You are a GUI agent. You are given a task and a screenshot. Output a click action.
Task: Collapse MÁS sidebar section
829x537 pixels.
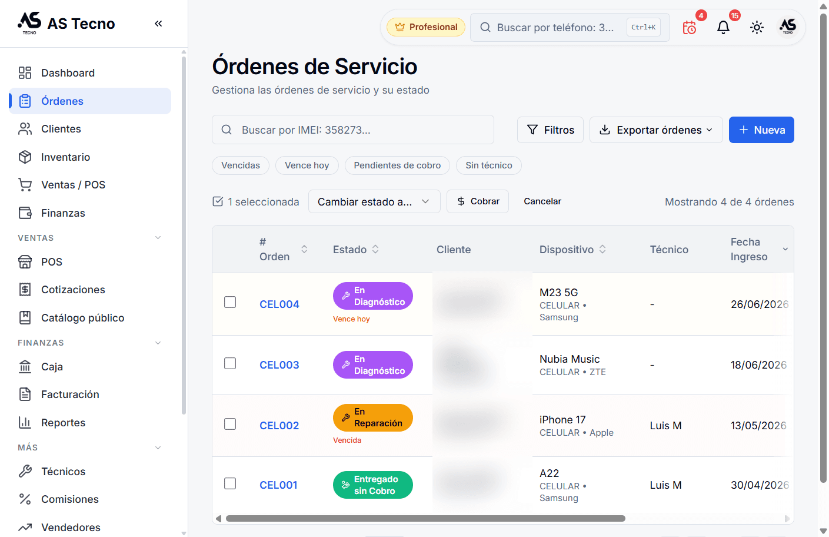pos(158,447)
